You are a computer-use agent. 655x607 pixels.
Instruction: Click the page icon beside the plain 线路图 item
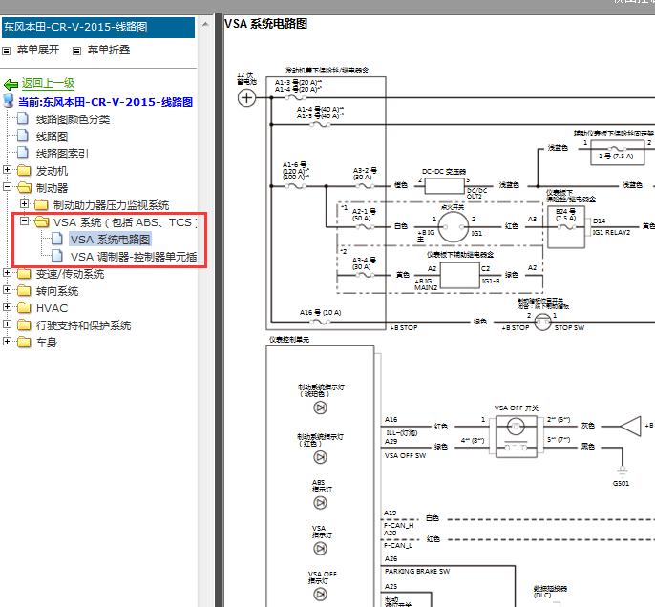tap(23, 136)
